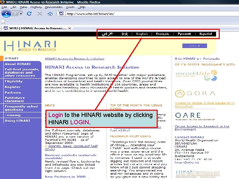Switch language to English
Image resolution: width=239 pixels, height=179 pixels.
[x=142, y=34]
